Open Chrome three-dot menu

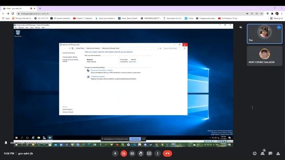[x=282, y=14]
